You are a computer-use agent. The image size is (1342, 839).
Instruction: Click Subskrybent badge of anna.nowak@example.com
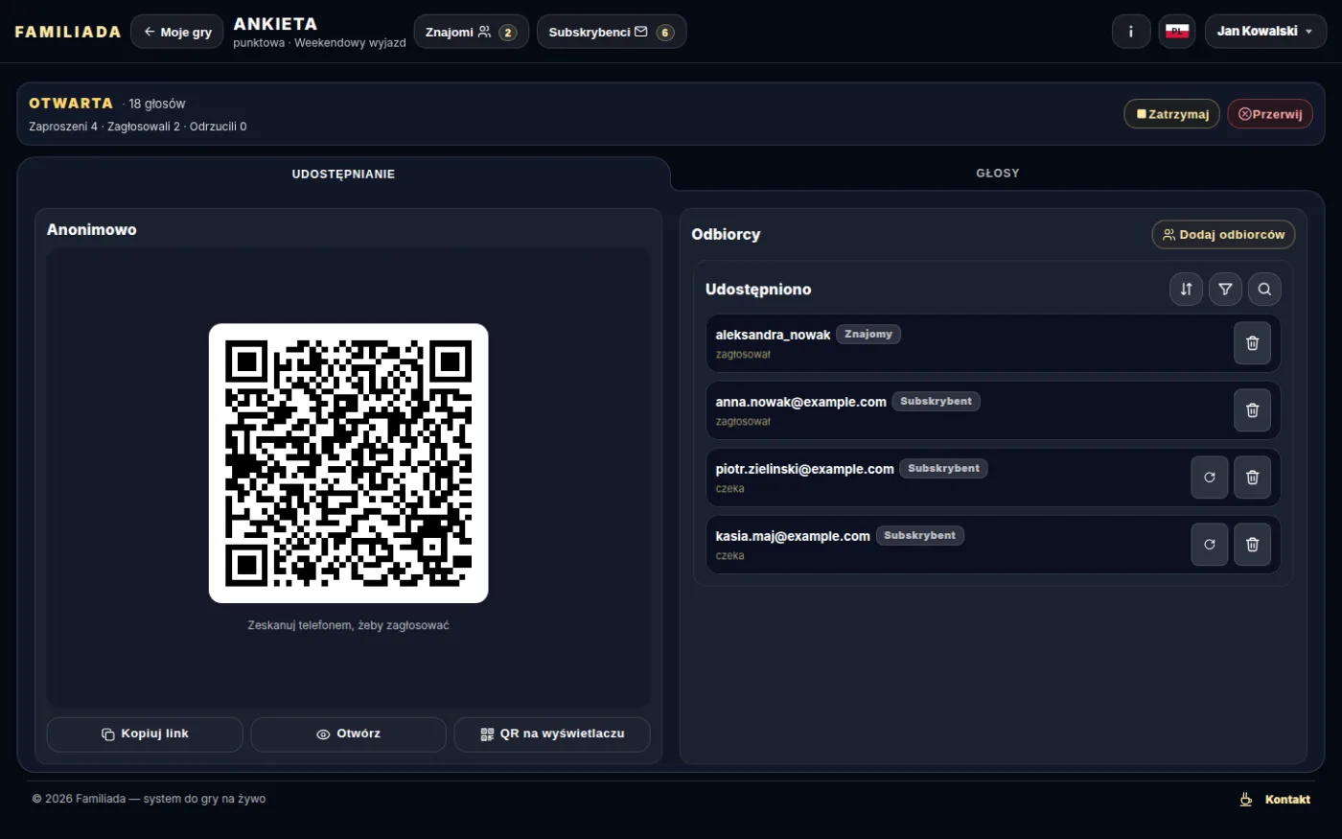click(x=936, y=401)
